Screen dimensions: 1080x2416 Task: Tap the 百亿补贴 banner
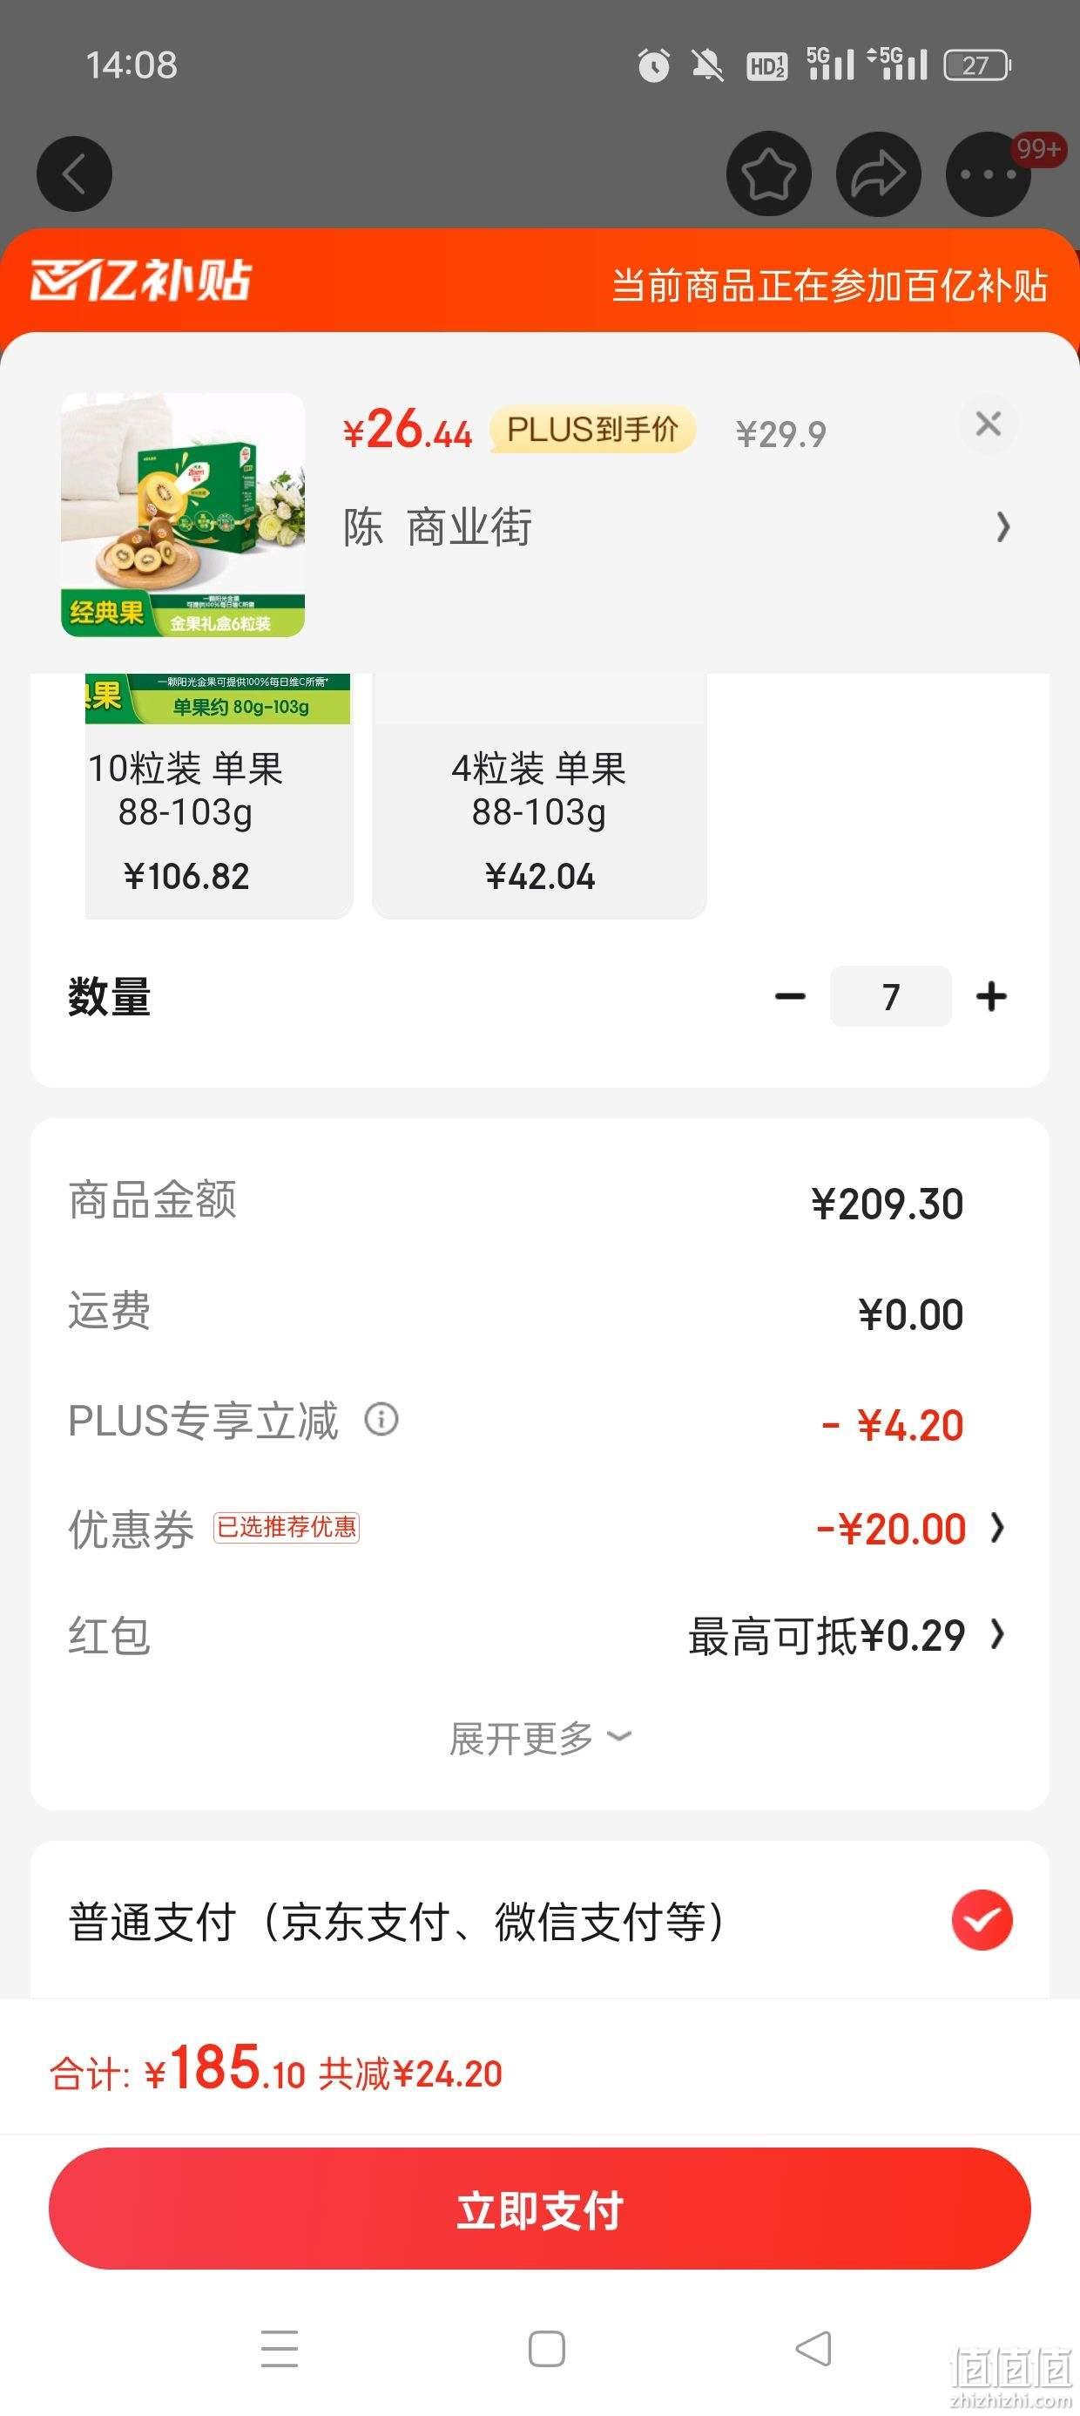(540, 282)
